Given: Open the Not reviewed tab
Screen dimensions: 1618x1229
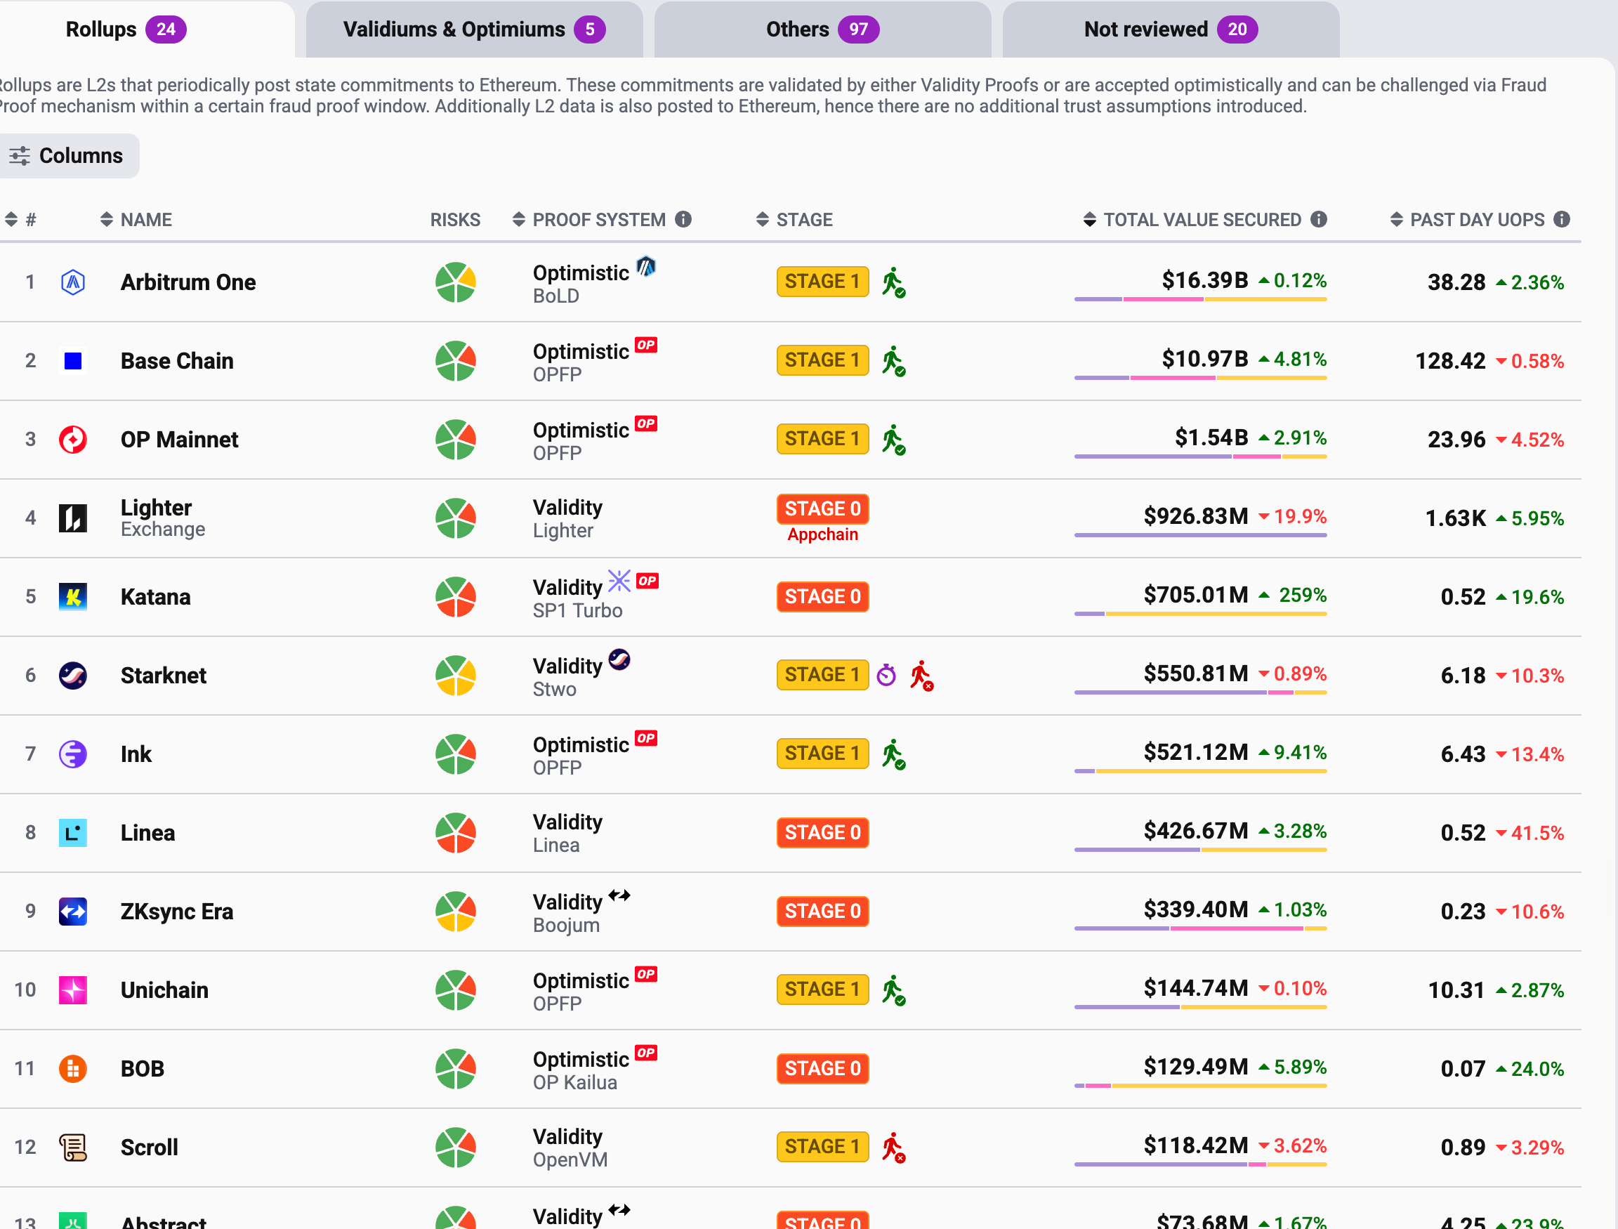Looking at the screenshot, I should tap(1171, 29).
